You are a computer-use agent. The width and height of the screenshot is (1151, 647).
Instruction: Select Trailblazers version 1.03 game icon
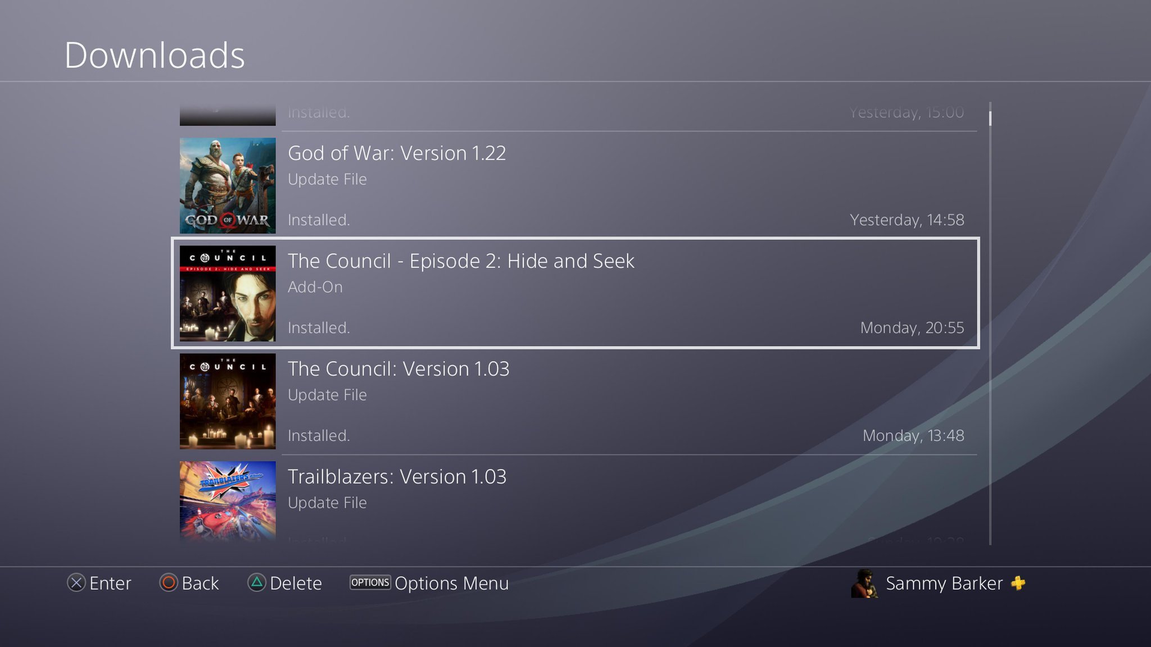tap(227, 504)
